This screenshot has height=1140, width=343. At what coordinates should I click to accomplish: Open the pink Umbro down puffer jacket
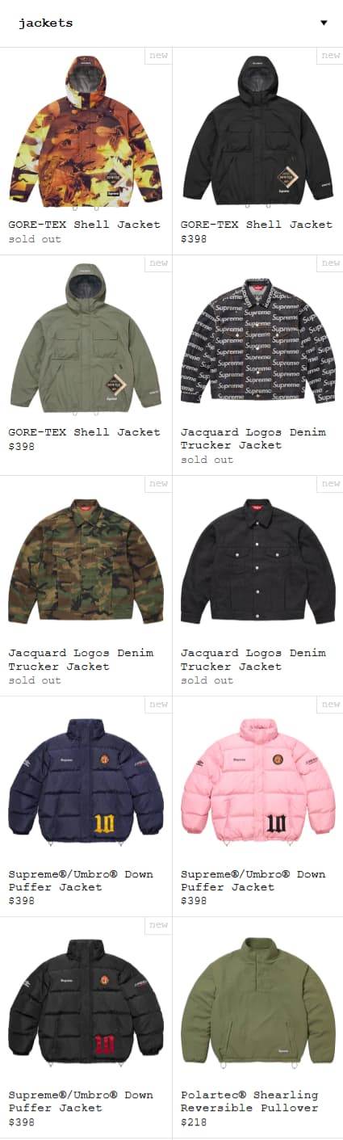pyautogui.click(x=257, y=781)
